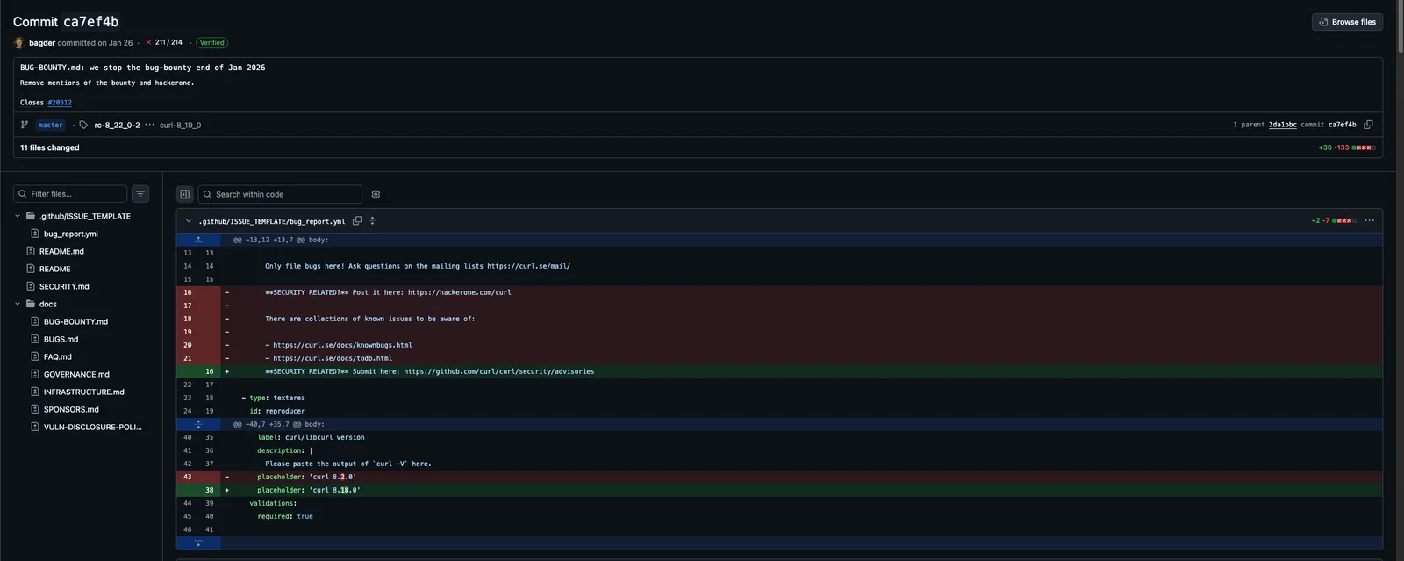Open the rc-8_22_0-2 tag

tap(117, 125)
